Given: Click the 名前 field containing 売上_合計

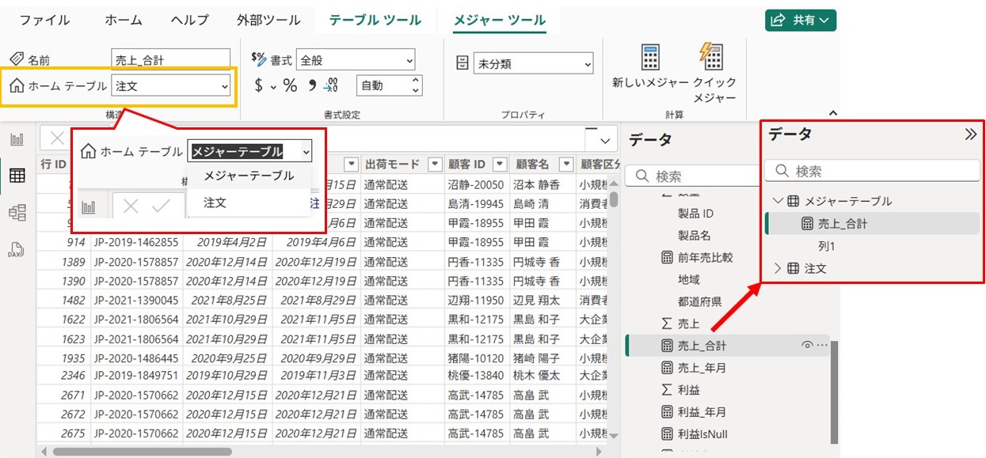Looking at the screenshot, I should [171, 59].
